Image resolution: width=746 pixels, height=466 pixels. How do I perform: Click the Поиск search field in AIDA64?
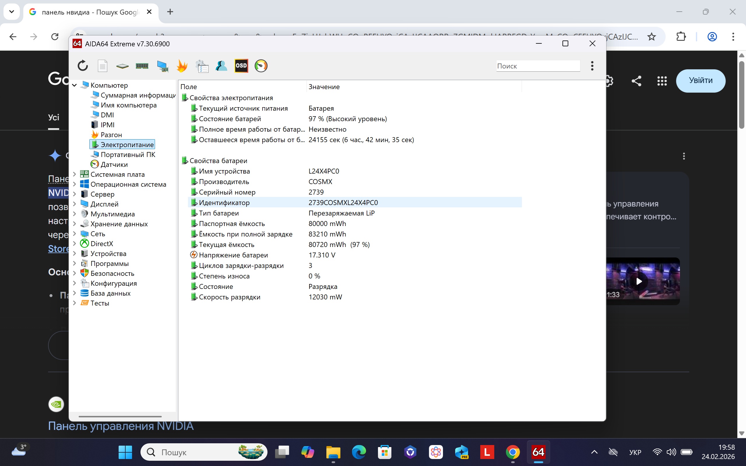pos(538,66)
